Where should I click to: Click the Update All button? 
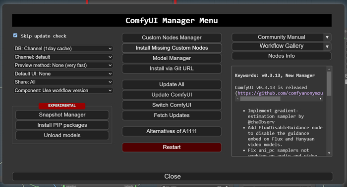pyautogui.click(x=172, y=84)
